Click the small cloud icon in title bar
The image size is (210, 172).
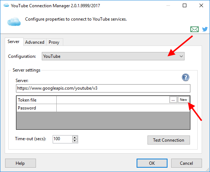[x=6, y=5]
